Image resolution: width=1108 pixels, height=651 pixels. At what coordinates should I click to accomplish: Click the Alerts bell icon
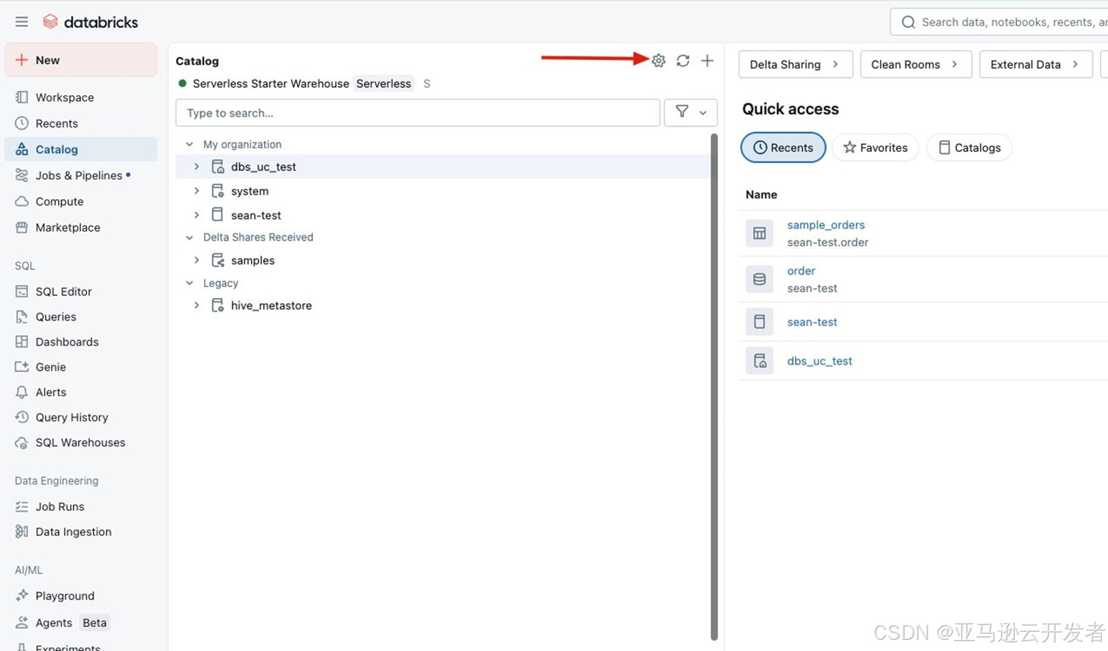pos(22,392)
